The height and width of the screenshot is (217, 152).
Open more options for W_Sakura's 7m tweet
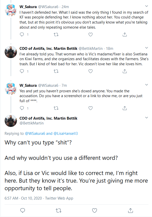pyautogui.click(x=146, y=85)
